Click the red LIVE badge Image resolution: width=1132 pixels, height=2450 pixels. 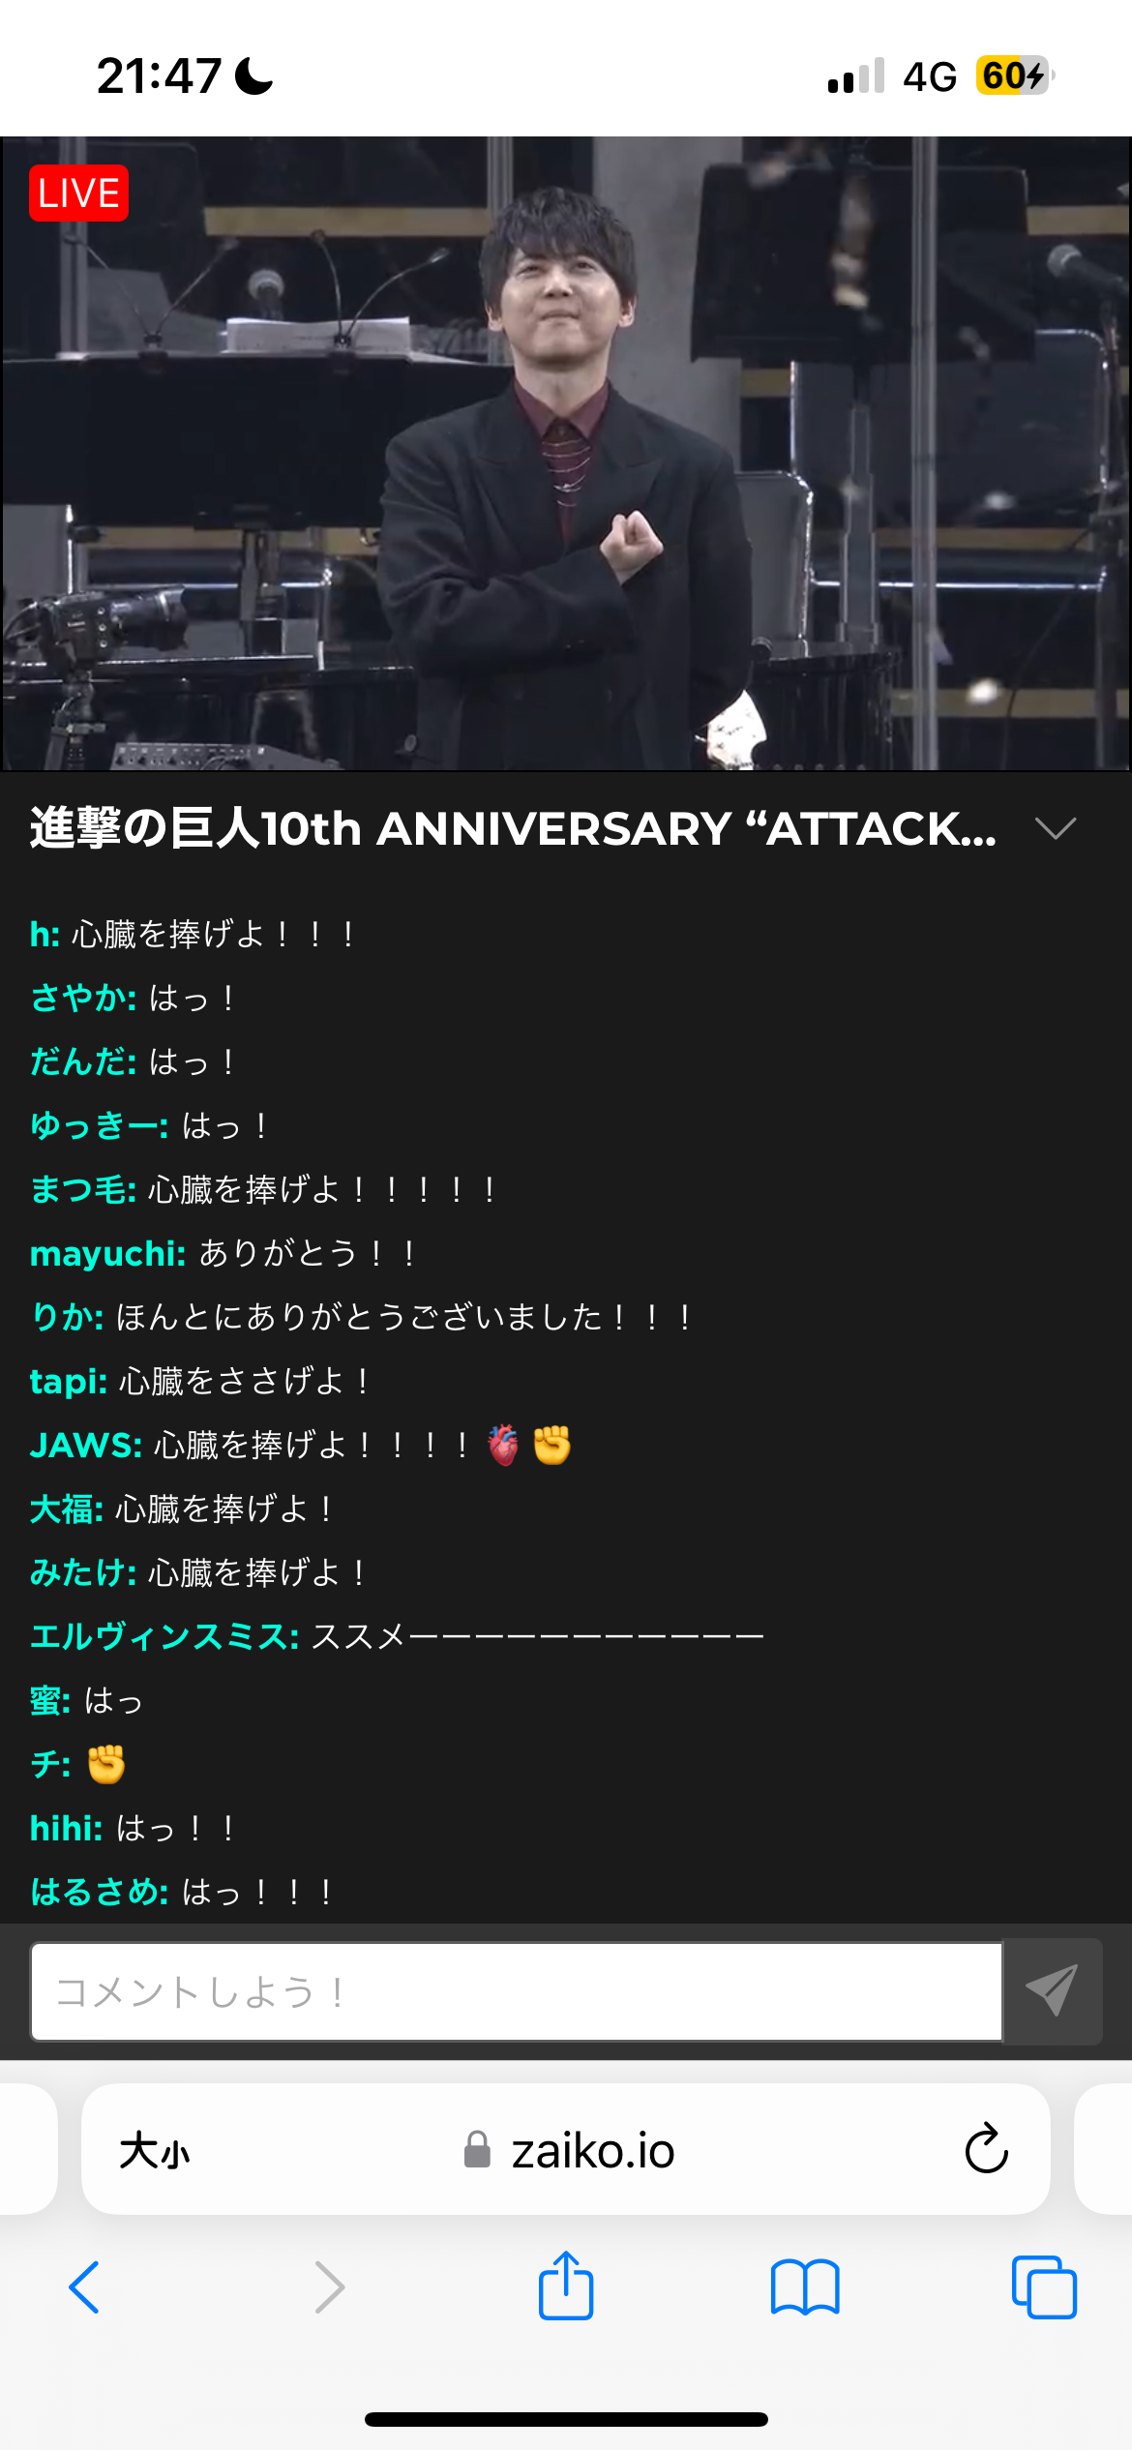click(79, 194)
